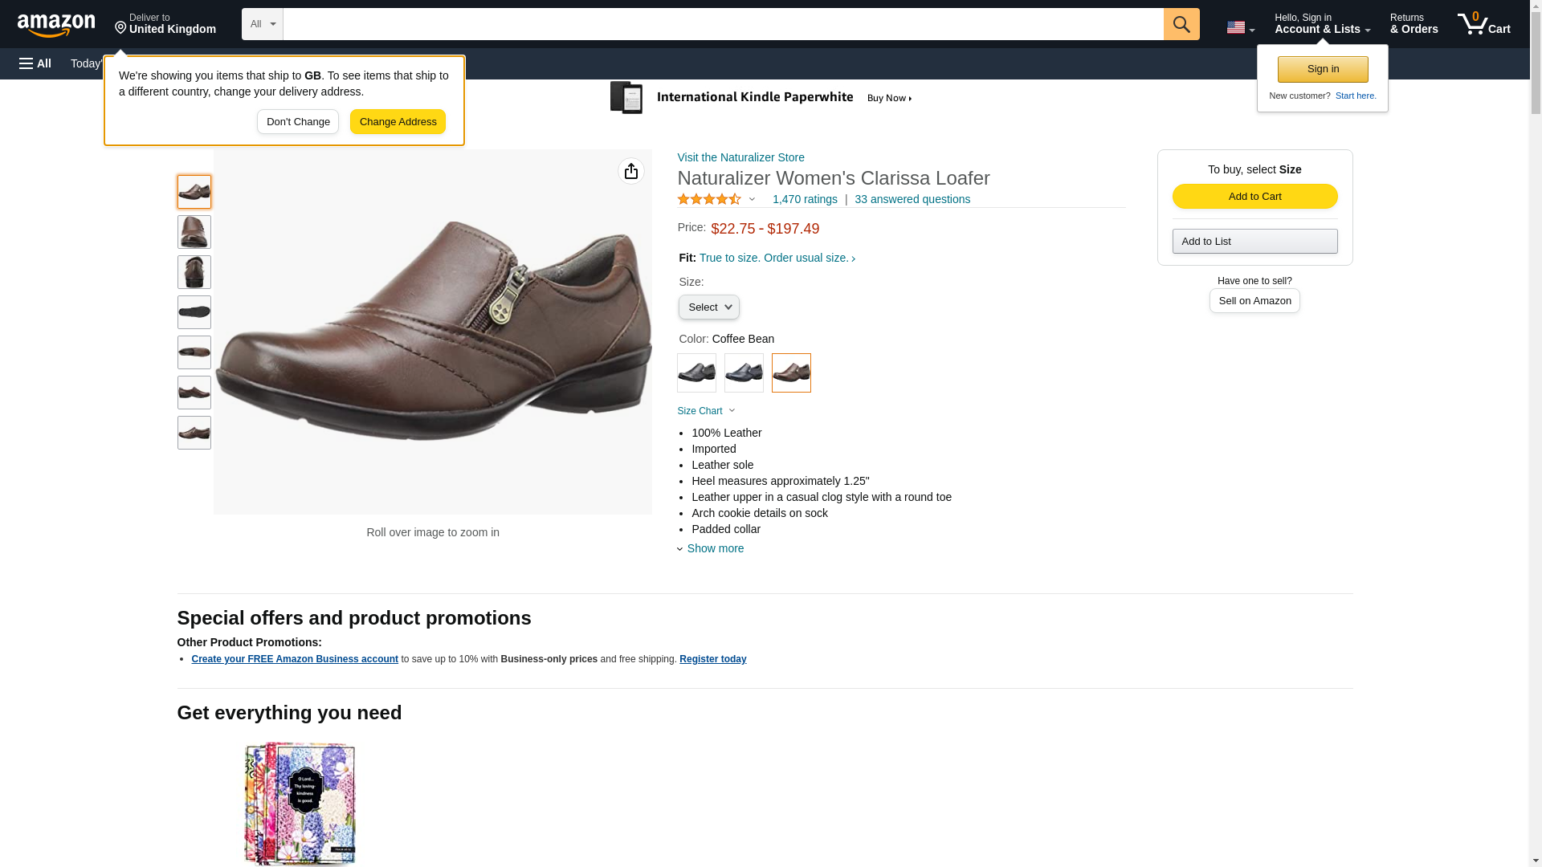Expand Show more product details
1542x867 pixels.
tap(714, 548)
